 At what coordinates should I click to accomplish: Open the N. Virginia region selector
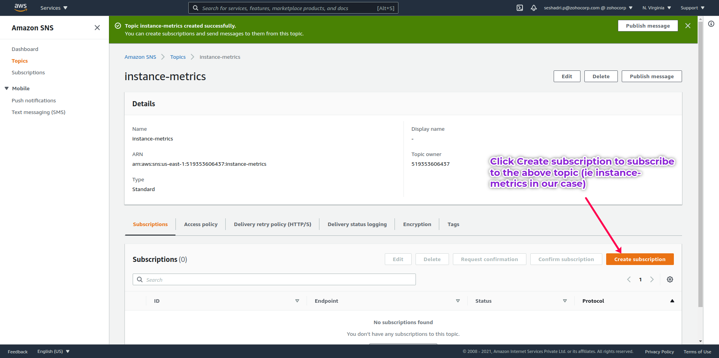[657, 8]
